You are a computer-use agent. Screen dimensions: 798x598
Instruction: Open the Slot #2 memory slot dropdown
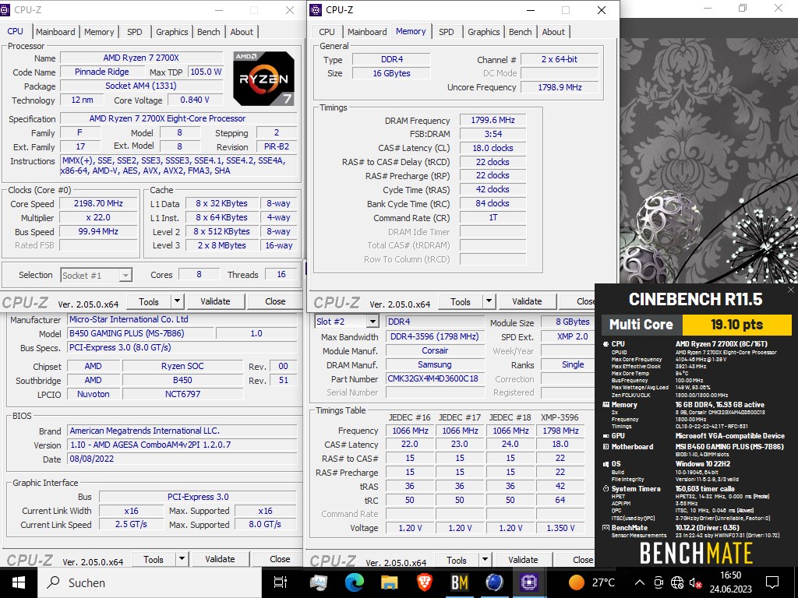coord(373,322)
